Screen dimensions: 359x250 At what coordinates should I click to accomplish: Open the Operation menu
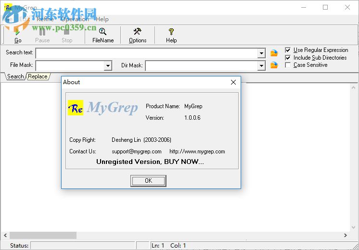75,19
